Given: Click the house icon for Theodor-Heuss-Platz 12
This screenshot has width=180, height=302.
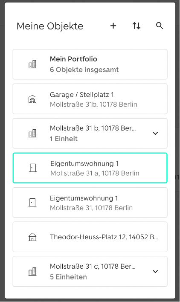Looking at the screenshot, I should point(32,237).
